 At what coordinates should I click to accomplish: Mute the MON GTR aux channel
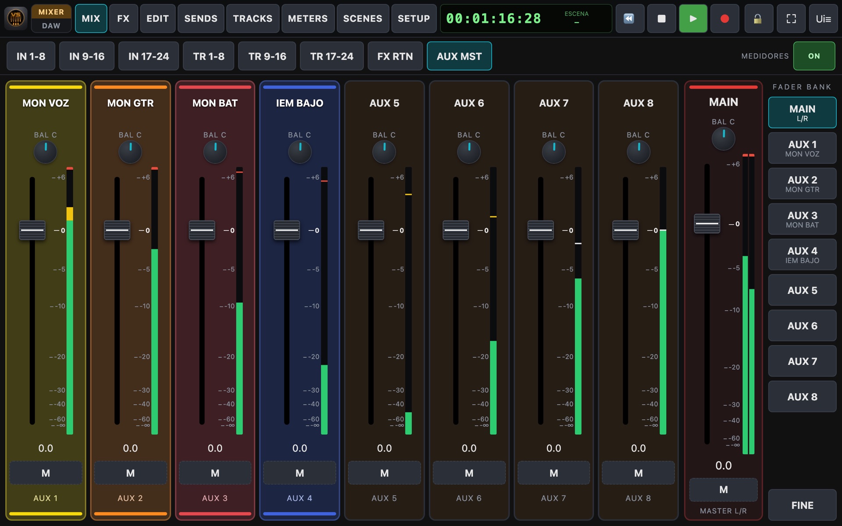click(130, 473)
